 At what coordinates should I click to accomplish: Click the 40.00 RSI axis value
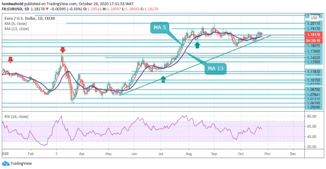pyautogui.click(x=312, y=137)
